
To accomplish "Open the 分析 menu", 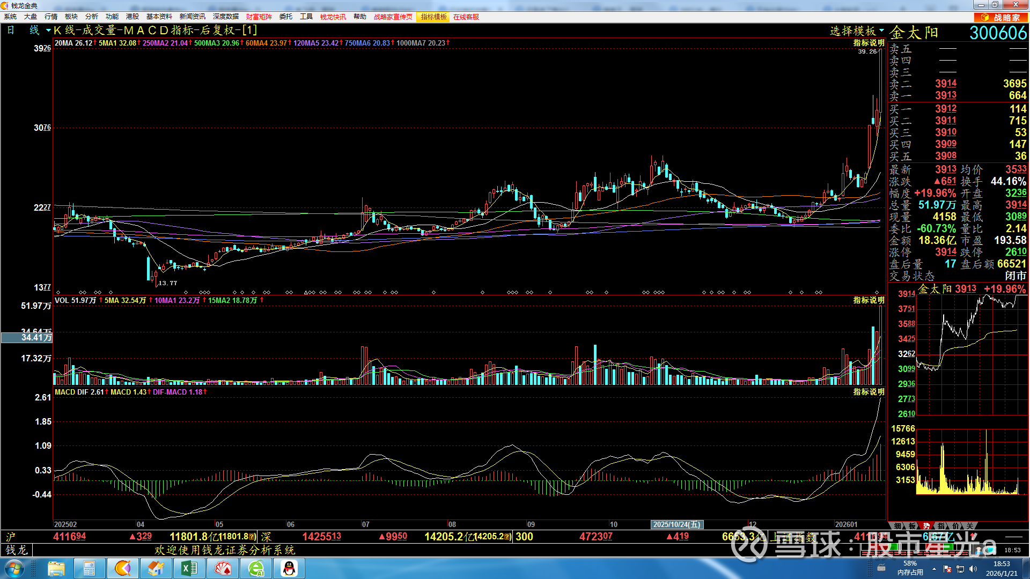I will coord(91,17).
